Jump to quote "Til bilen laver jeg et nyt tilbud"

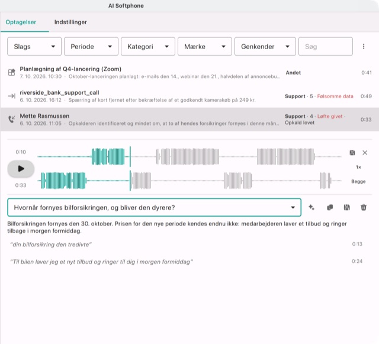[x=101, y=262]
